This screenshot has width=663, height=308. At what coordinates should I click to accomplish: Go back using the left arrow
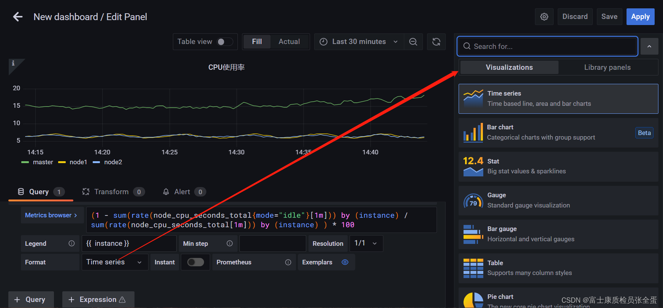tap(18, 17)
